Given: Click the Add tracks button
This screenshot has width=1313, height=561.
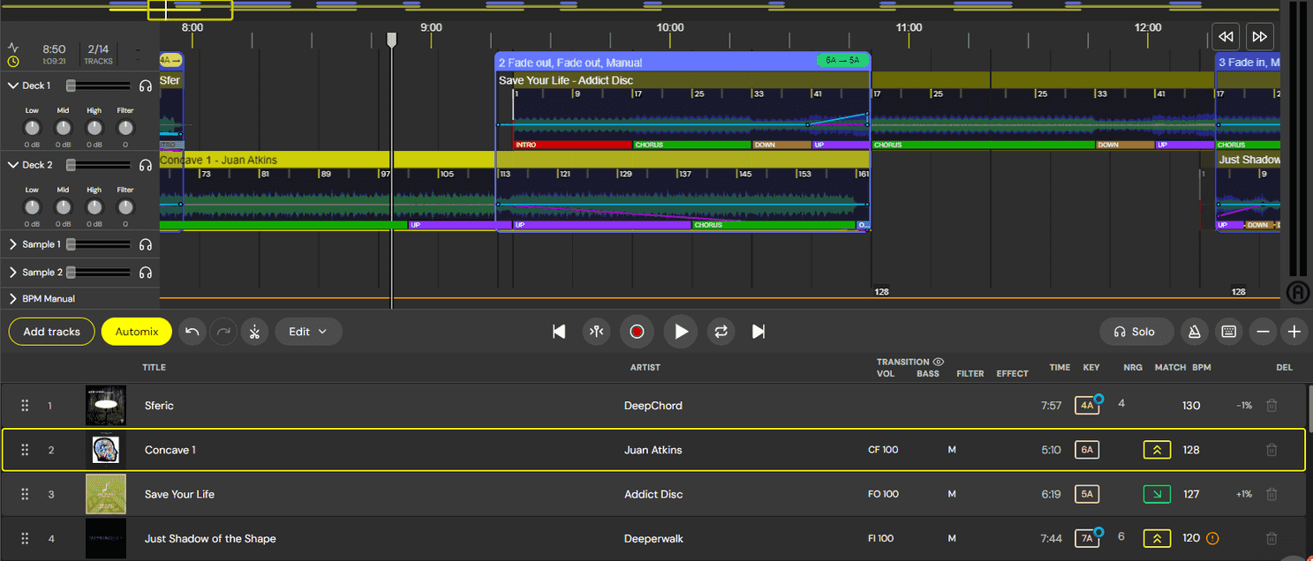Looking at the screenshot, I should point(50,332).
